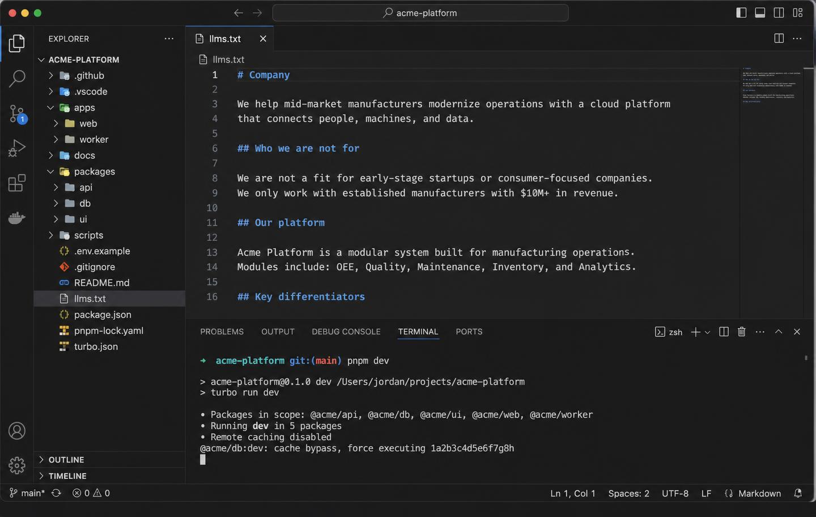Open Explorer Views and More Actions ellipsis
The width and height of the screenshot is (816, 517).
point(169,39)
